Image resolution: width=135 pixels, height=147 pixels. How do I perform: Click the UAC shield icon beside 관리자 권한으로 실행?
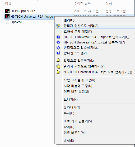pyautogui.click(x=58, y=26)
